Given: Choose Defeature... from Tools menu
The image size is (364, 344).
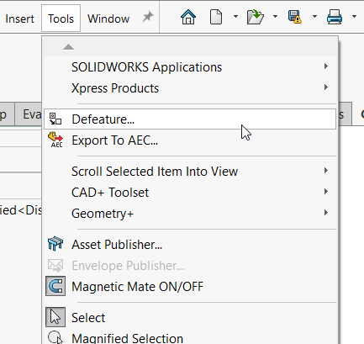Looking at the screenshot, I should click(x=190, y=119).
